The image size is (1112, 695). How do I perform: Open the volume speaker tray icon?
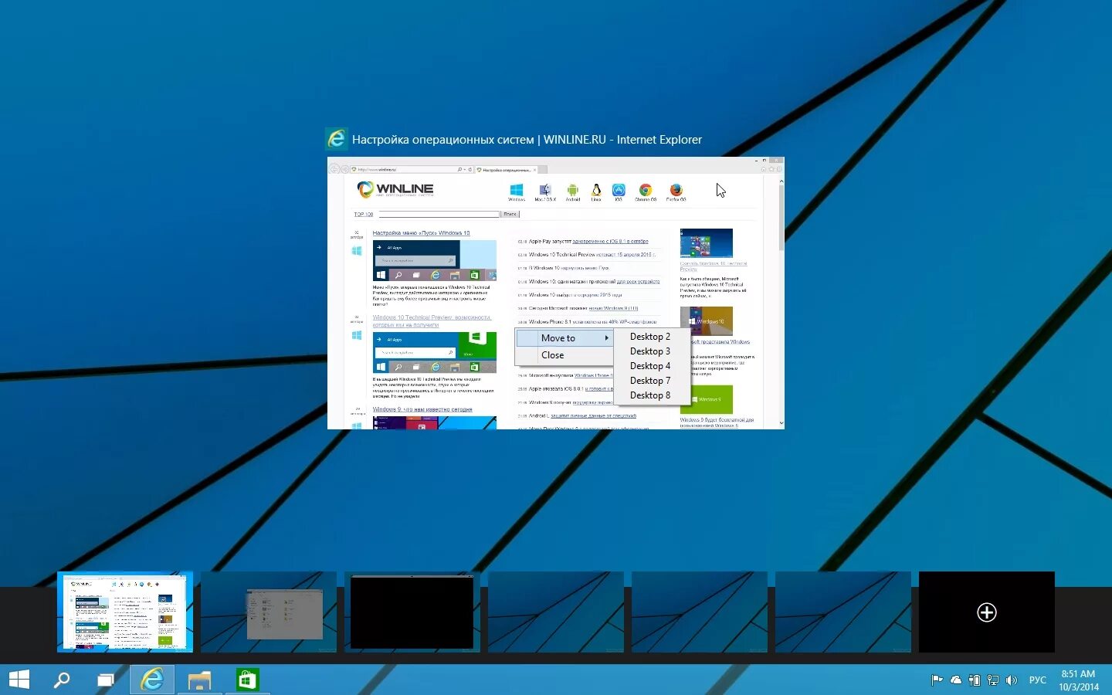click(1012, 680)
